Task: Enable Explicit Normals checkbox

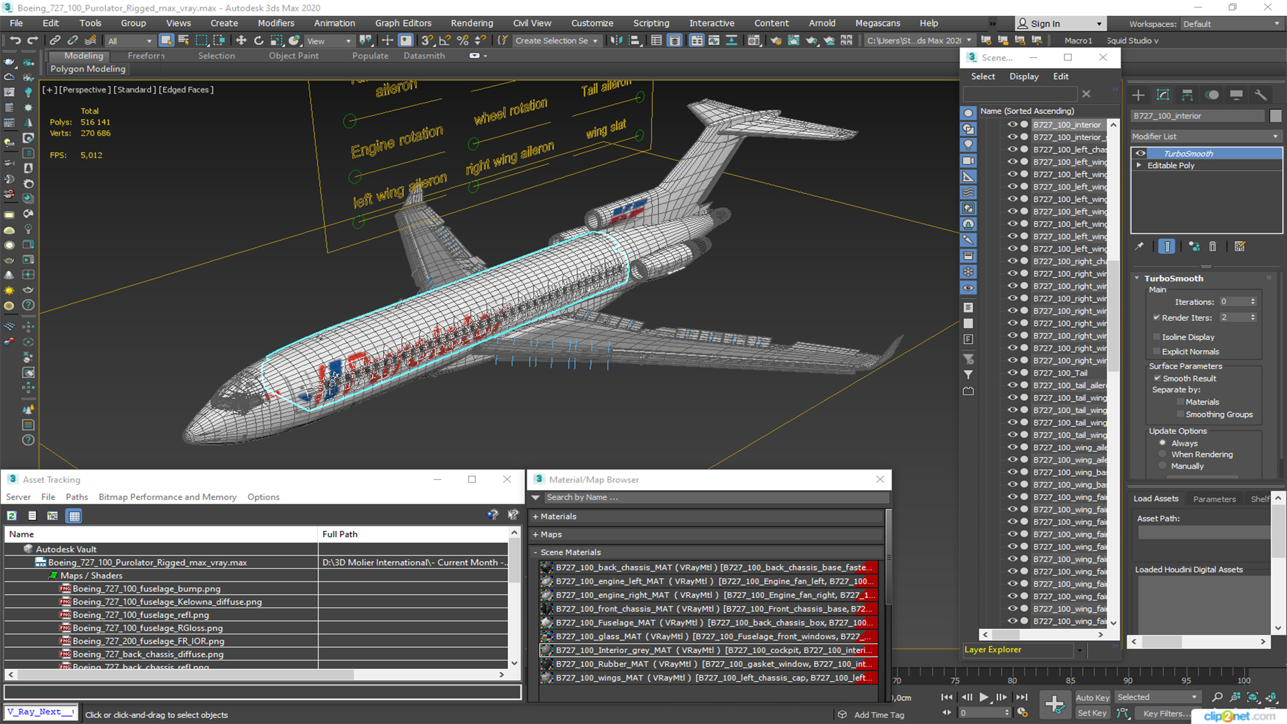Action: tap(1156, 352)
